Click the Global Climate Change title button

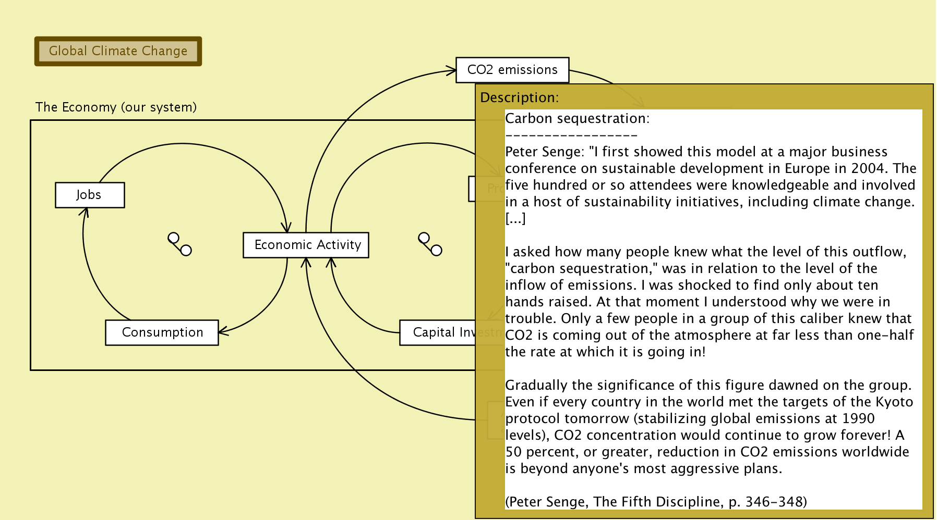click(118, 51)
